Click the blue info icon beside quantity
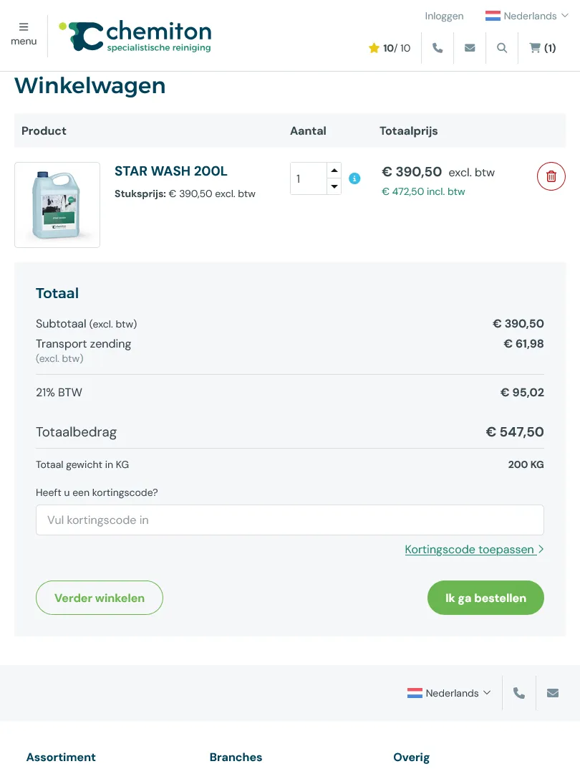Viewport: 580px width, 774px height. [x=354, y=178]
